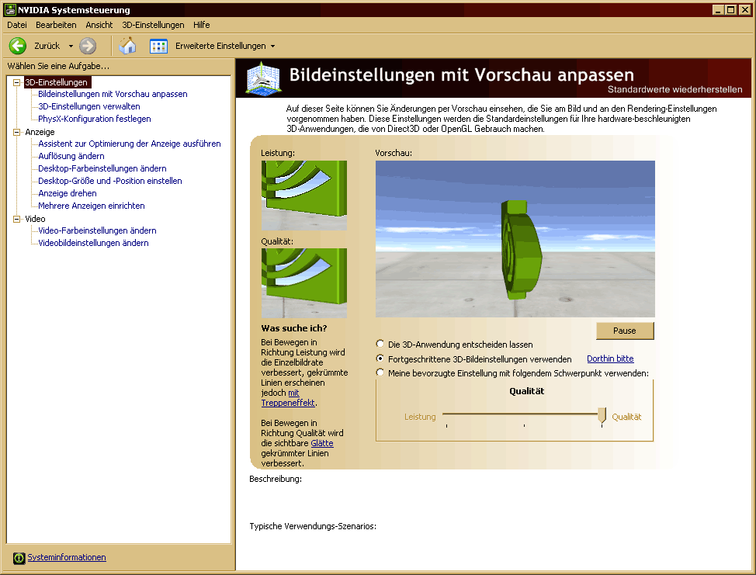The image size is (756, 575).
Task: Open the Erweiterte Einstellungen dropdown
Action: [x=273, y=47]
